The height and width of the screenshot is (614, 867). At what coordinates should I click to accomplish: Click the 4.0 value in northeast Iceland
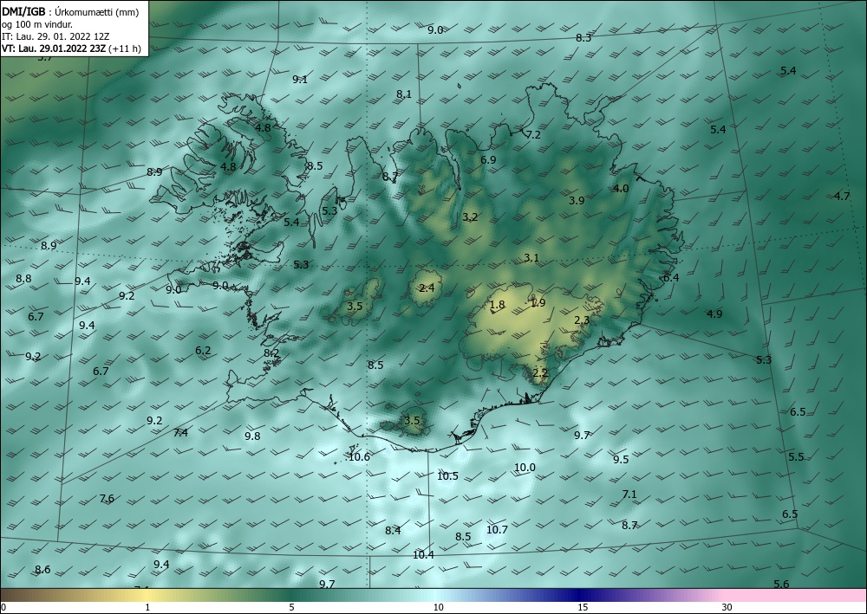(x=621, y=189)
